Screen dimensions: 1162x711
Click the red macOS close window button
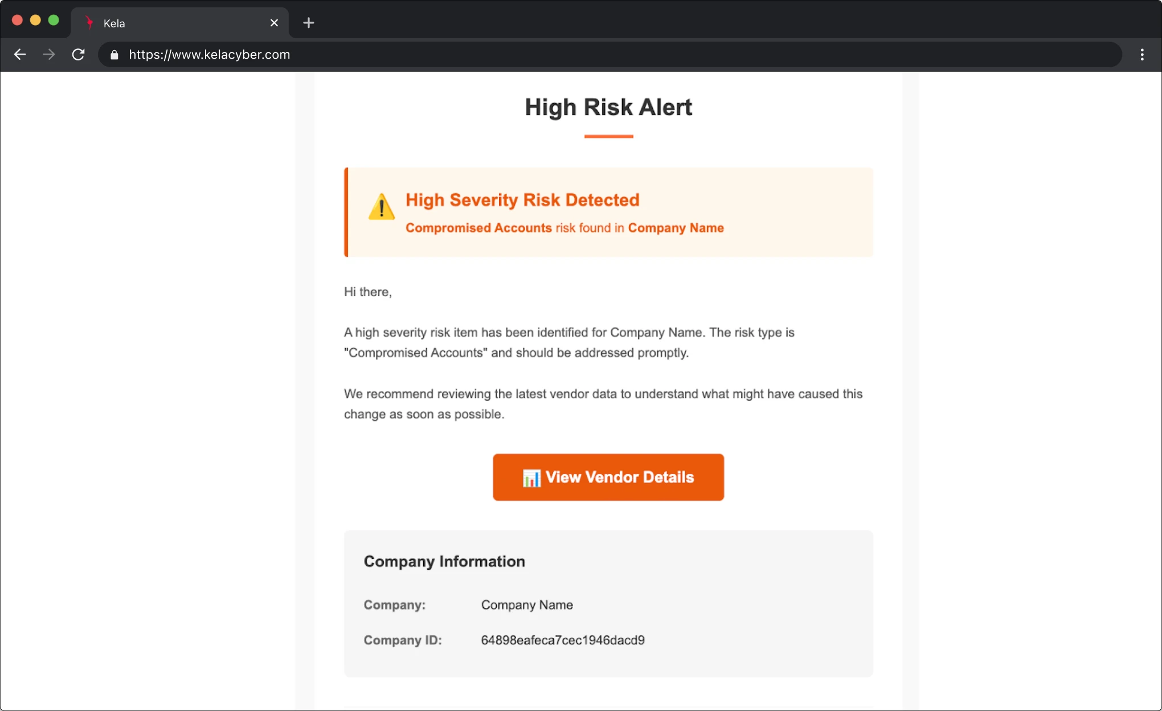(x=17, y=21)
